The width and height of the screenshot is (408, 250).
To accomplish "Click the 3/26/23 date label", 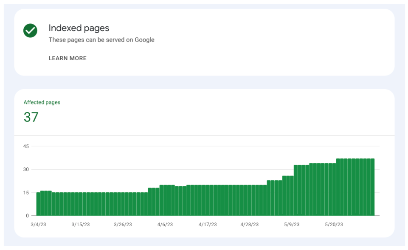I will pos(123,225).
